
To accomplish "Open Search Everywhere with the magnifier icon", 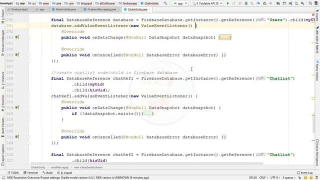I will 310,3.
